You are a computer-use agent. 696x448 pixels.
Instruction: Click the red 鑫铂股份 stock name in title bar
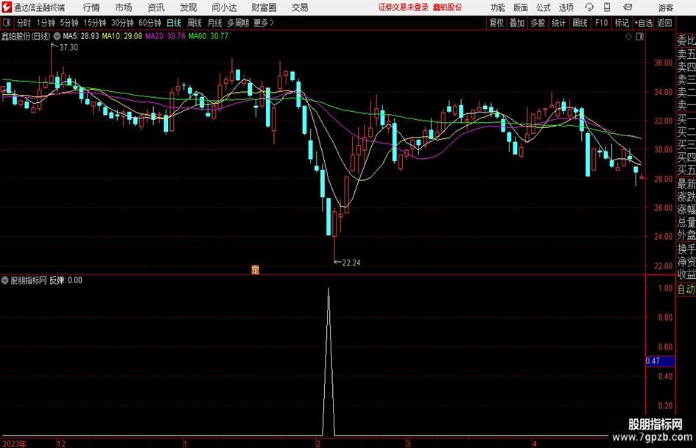pyautogui.click(x=447, y=7)
